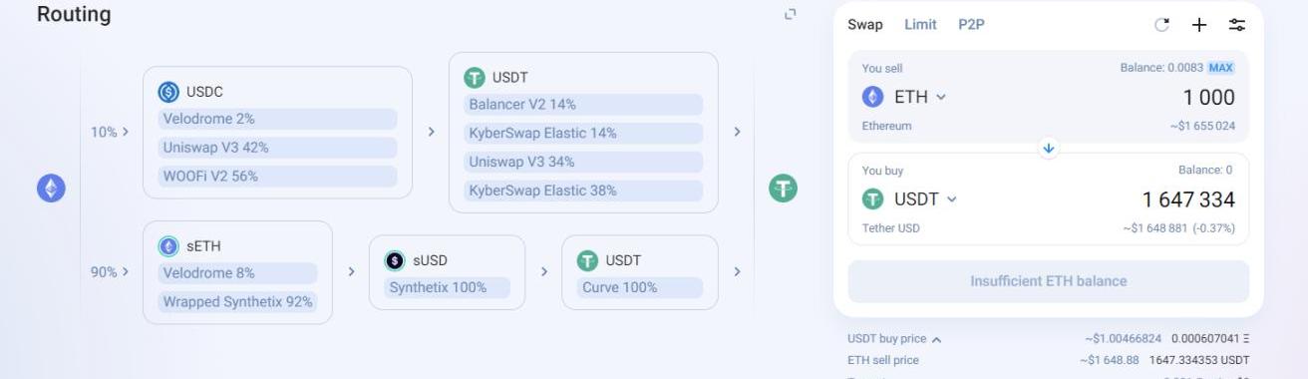The image size is (1308, 379).
Task: Click the source ETH icon in routing
Action: (51, 188)
